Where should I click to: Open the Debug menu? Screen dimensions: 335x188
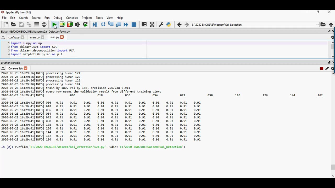pos(58,18)
